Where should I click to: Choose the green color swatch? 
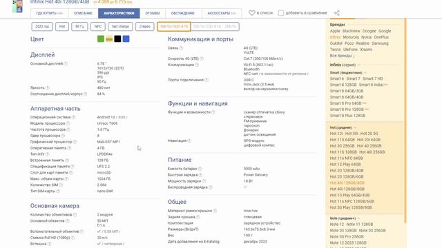tap(101, 39)
